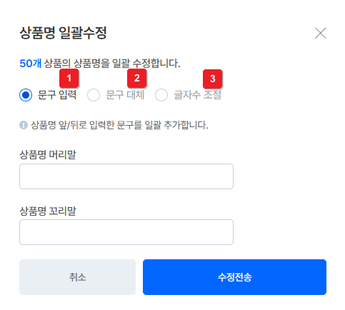Select the 글자수 조절 radio circle
Viewport: 345px width, 310px height.
pyautogui.click(x=161, y=95)
